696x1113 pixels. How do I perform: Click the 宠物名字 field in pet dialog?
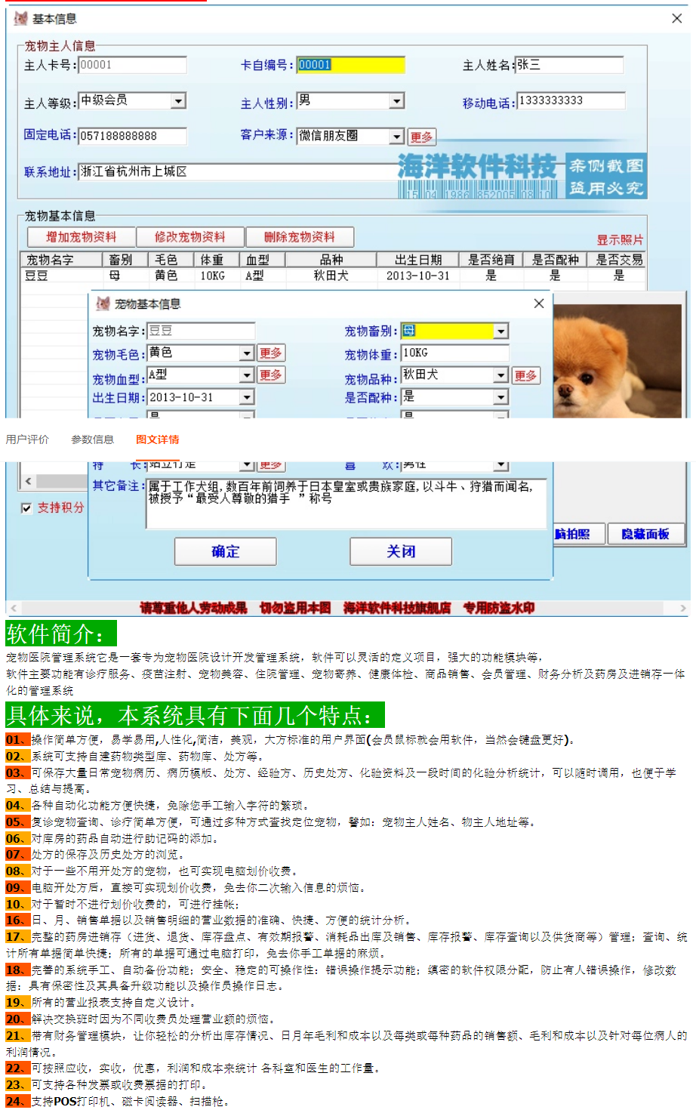(200, 331)
